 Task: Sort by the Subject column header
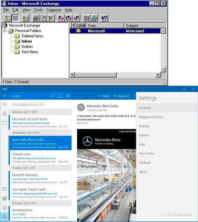pyautogui.click(x=145, y=26)
